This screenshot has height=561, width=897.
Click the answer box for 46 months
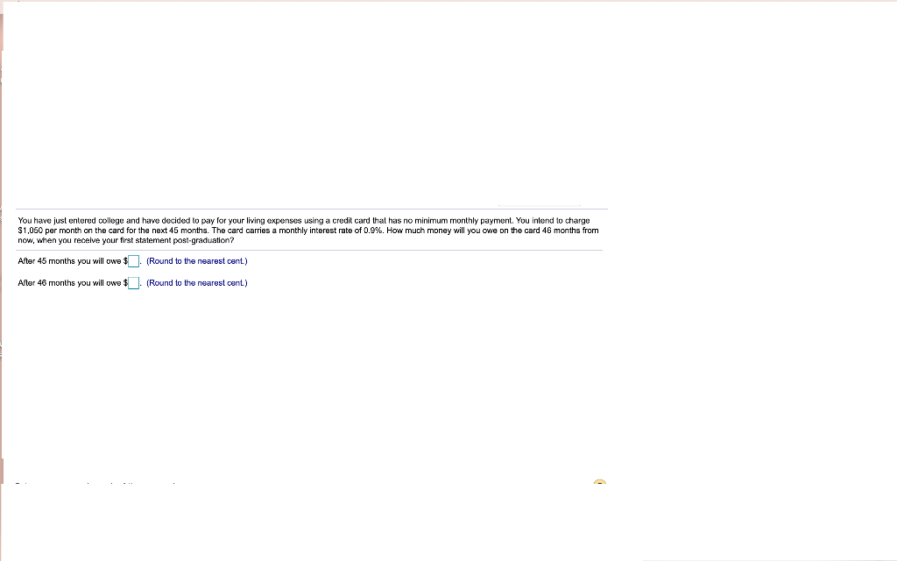click(133, 283)
